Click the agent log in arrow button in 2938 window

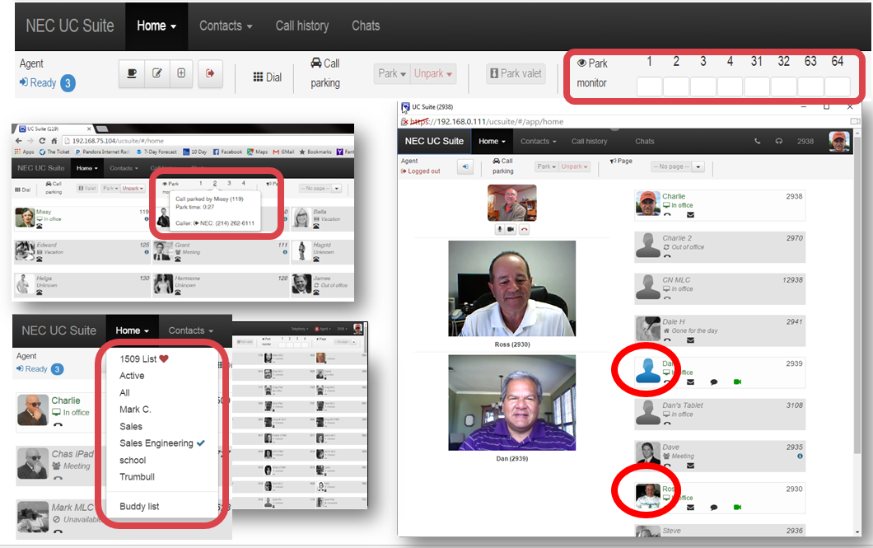[465, 166]
